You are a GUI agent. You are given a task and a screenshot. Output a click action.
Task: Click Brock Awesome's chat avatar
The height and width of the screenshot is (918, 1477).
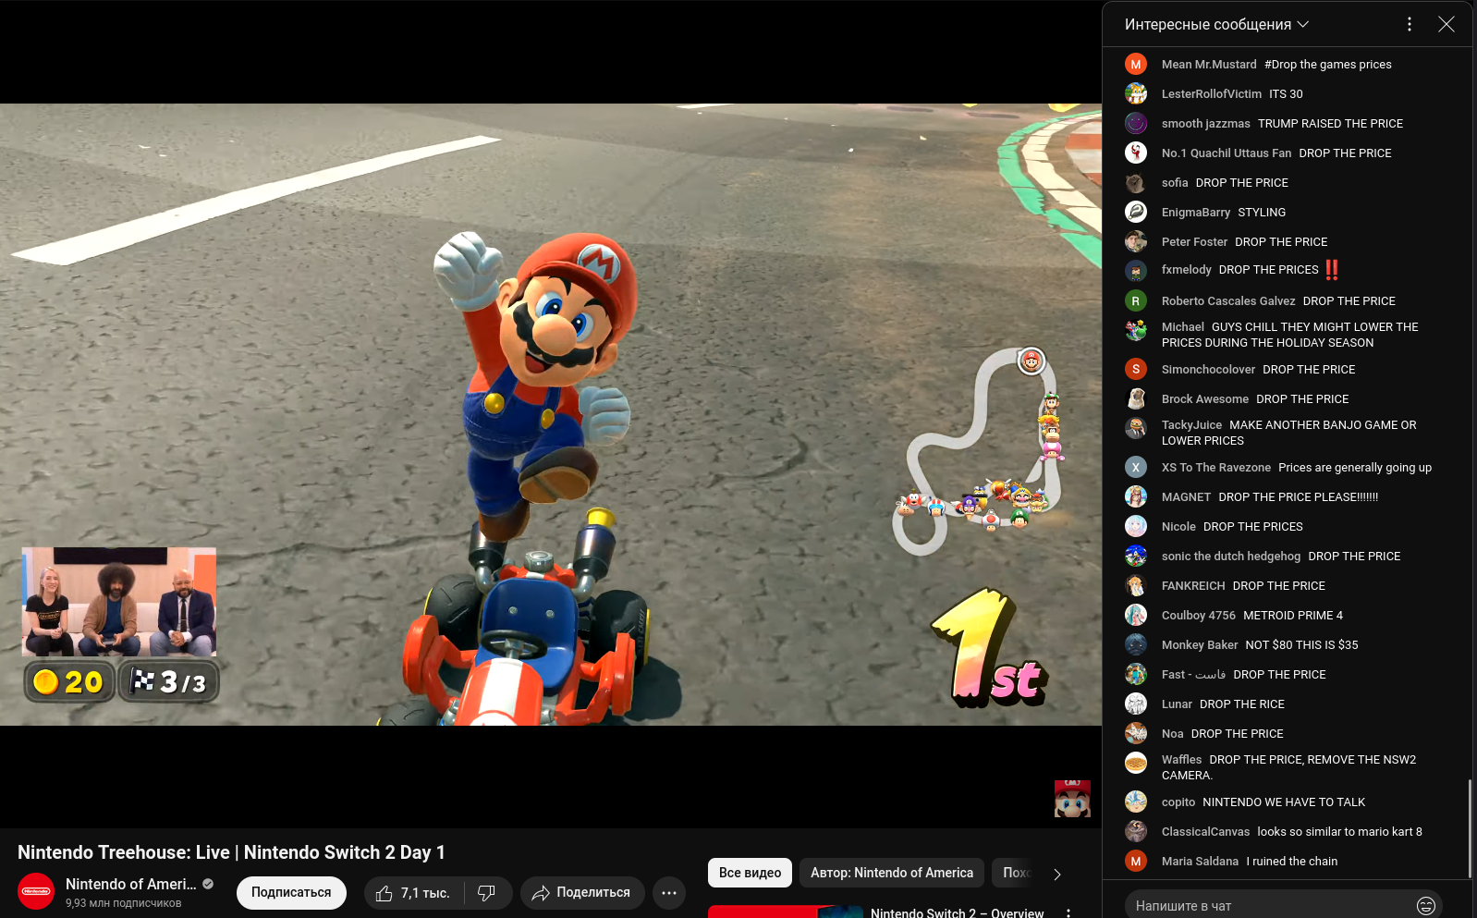1136,398
